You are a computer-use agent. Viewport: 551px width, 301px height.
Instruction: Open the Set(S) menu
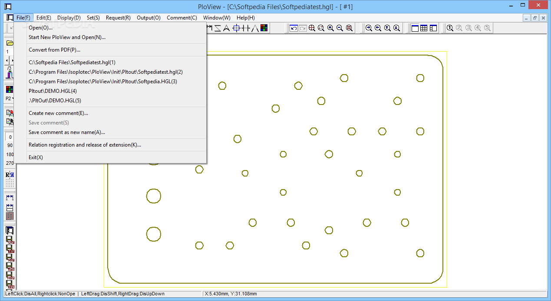coord(93,18)
